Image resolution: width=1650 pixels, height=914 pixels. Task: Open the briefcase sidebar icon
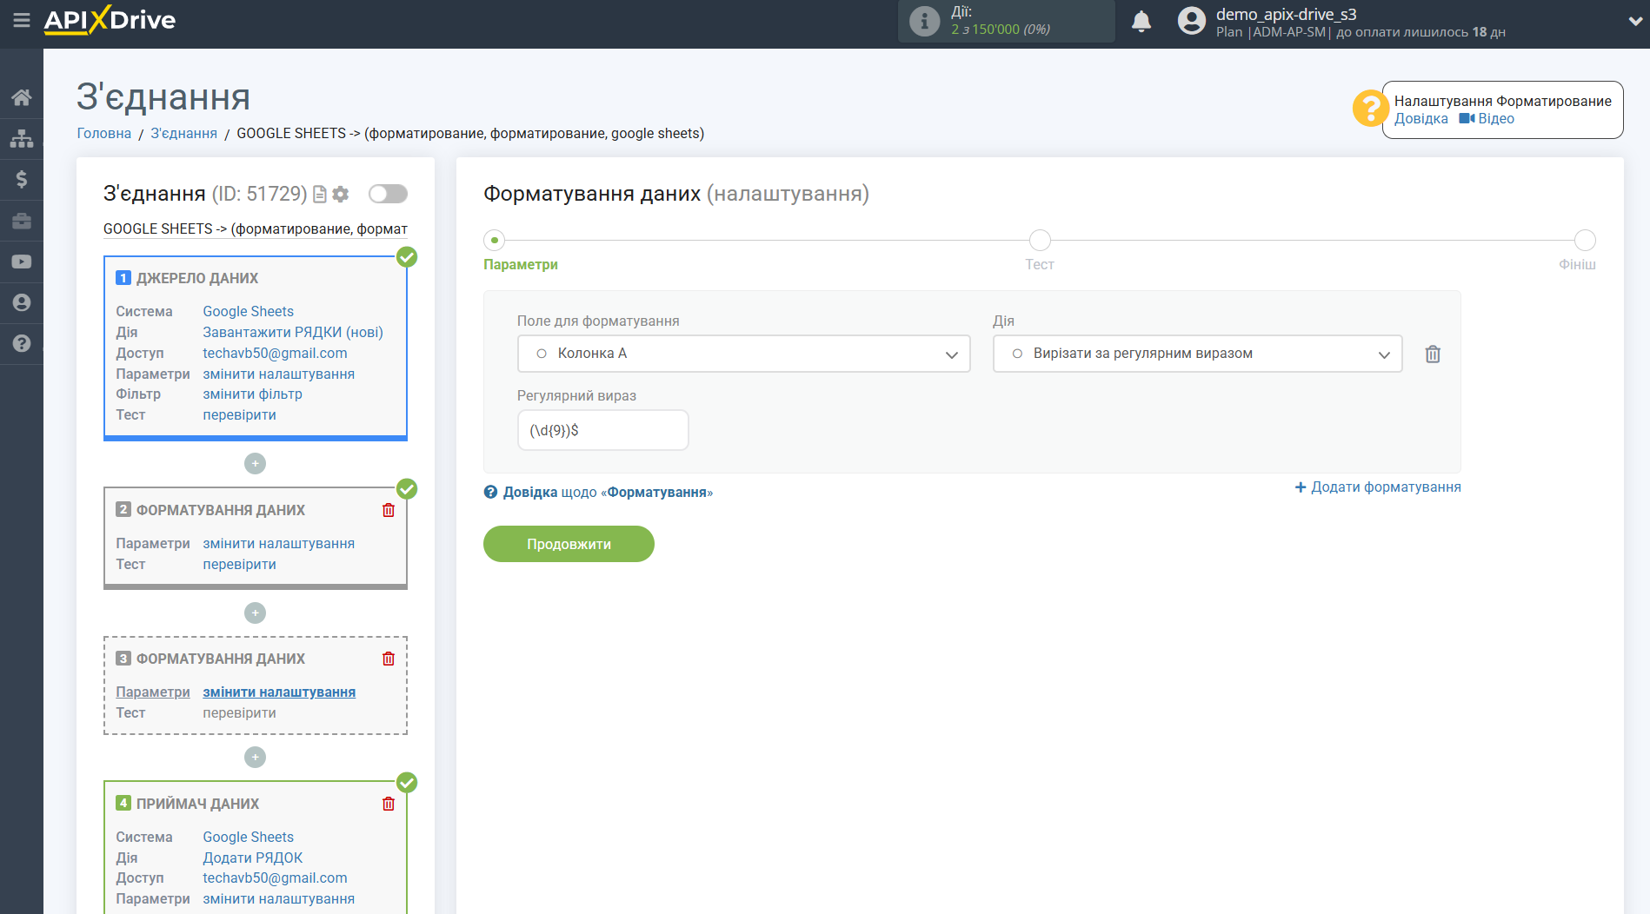pyautogui.click(x=22, y=221)
